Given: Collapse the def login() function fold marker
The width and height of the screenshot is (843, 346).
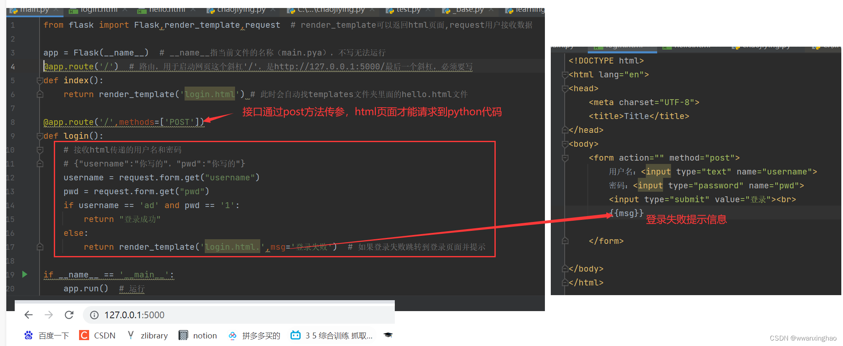Looking at the screenshot, I should [40, 136].
